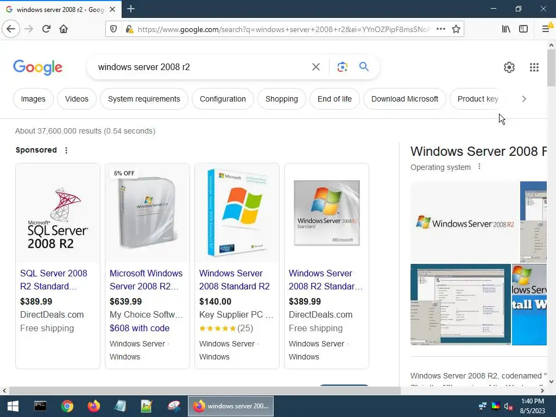
Task: Open the Google apps grid
Action: [x=534, y=67]
